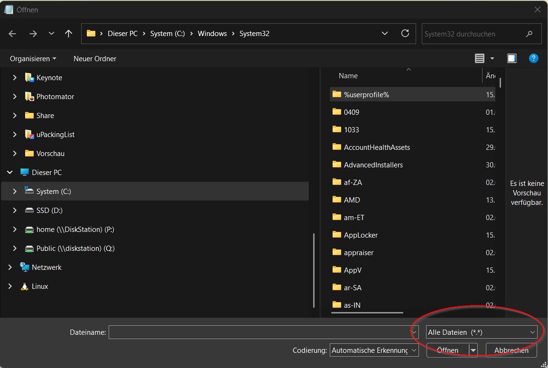This screenshot has height=368, width=548.
Task: Select System (C:) in the address path
Action: coord(167,34)
